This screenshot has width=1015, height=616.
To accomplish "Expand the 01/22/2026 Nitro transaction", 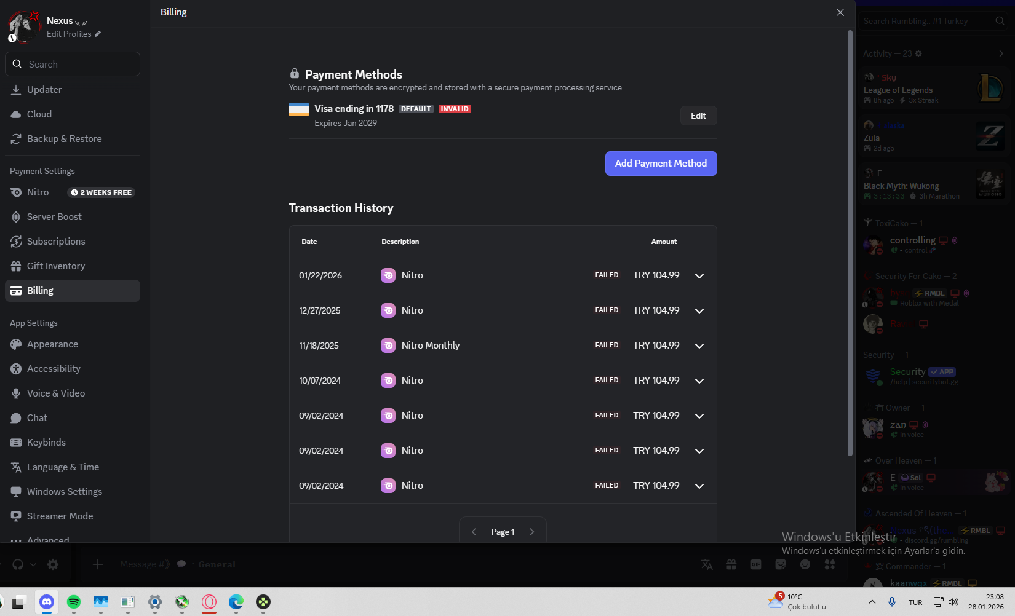I will (699, 275).
